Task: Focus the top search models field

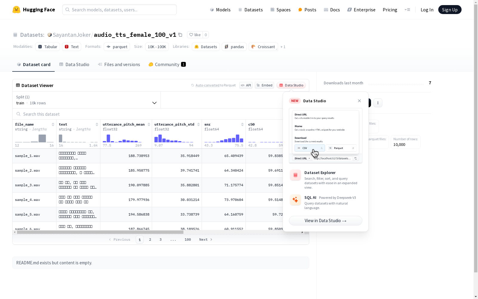Action: [119, 10]
